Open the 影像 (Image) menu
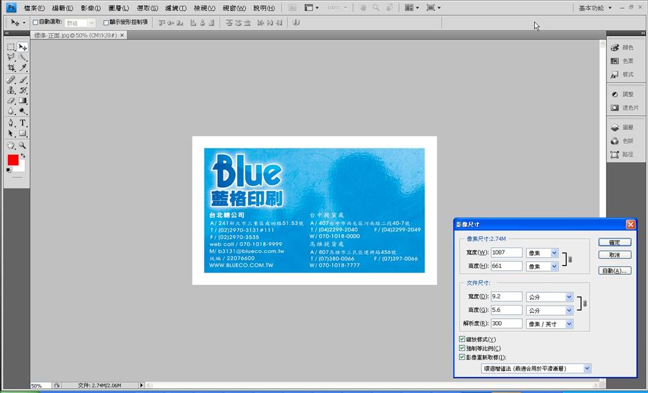Image resolution: width=648 pixels, height=393 pixels. 91,8
